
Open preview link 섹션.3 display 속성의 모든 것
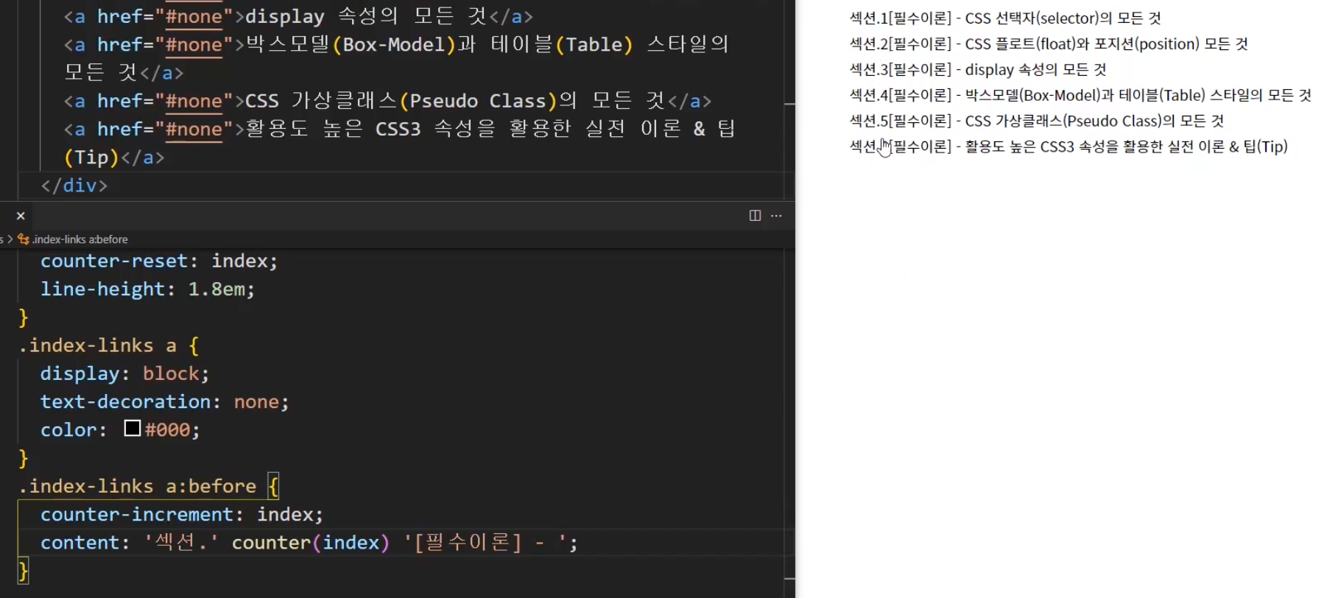[978, 70]
